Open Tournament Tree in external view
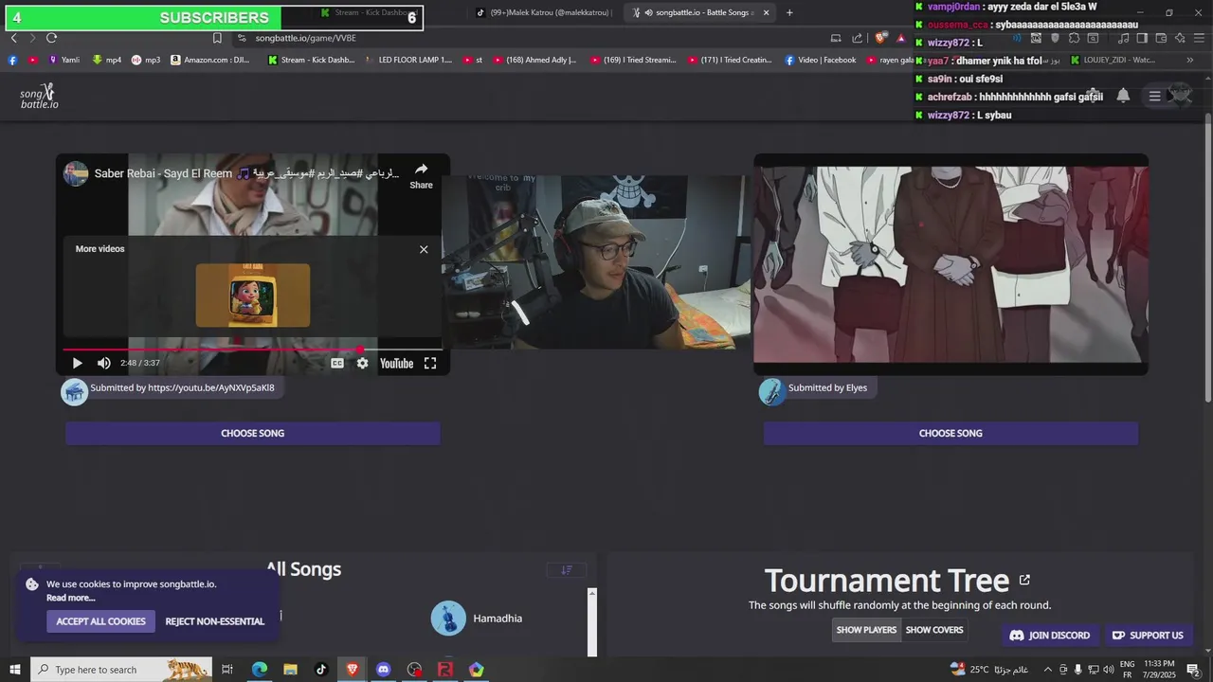 point(1024,580)
